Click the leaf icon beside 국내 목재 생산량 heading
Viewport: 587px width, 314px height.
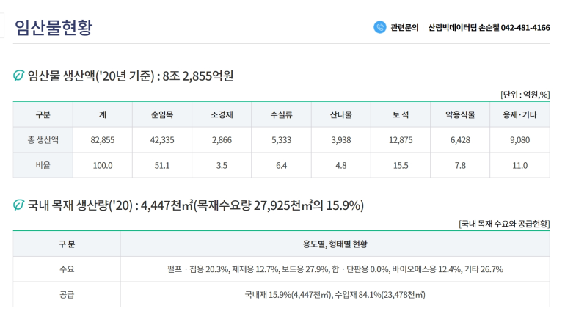[x=19, y=205]
